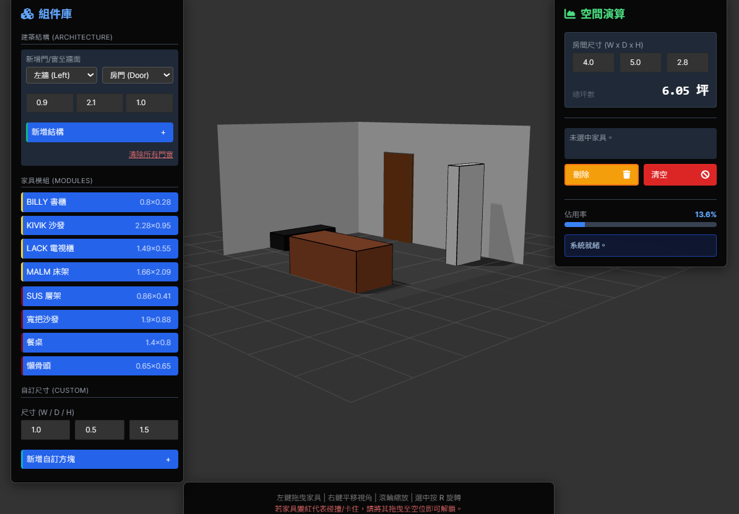Click the room width field showing 4.0
This screenshot has height=514, width=739.
point(593,62)
